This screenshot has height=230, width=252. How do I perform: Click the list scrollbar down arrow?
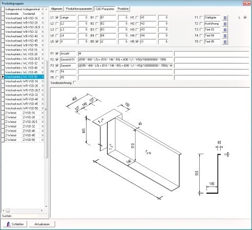click(46, 206)
